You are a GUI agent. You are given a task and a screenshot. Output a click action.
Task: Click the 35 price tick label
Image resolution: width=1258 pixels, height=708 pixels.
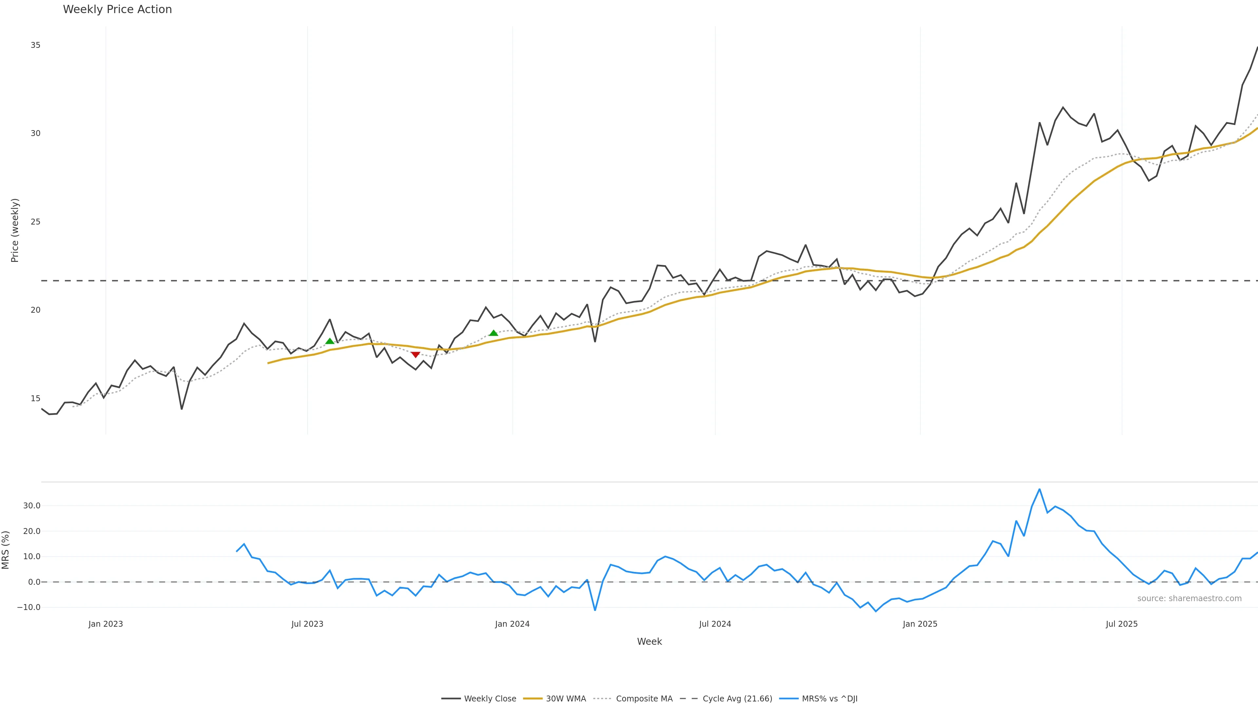(x=35, y=45)
